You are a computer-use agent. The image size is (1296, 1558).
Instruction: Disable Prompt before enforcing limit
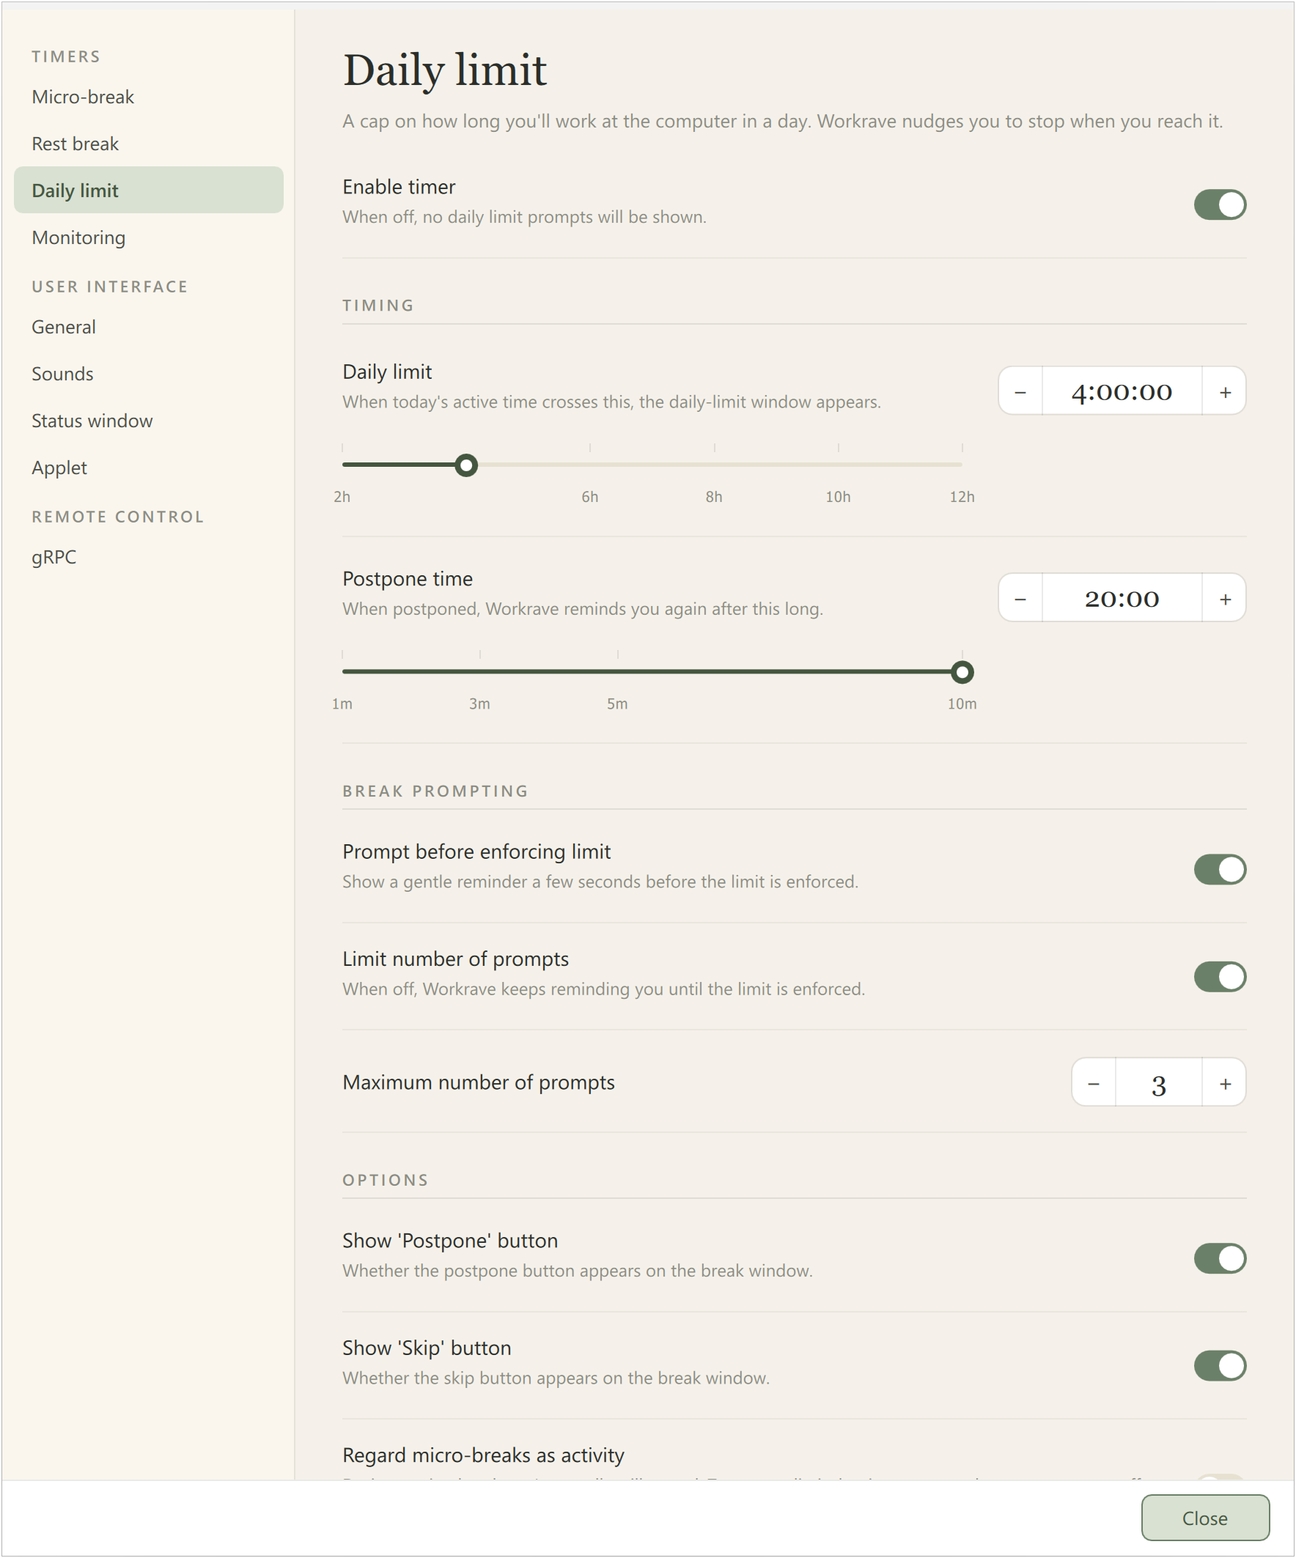(1220, 870)
